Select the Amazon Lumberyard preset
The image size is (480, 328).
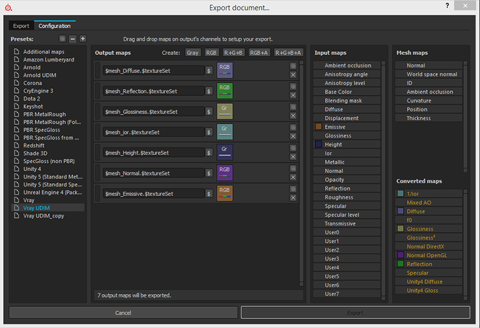pos(48,60)
